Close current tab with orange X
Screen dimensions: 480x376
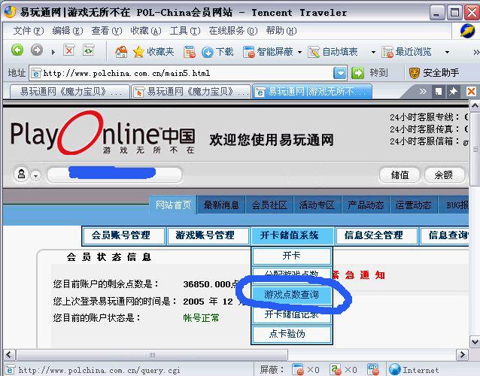click(x=471, y=91)
